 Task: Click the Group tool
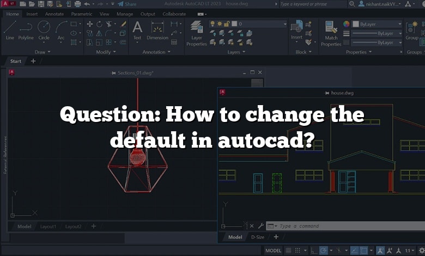(412, 31)
